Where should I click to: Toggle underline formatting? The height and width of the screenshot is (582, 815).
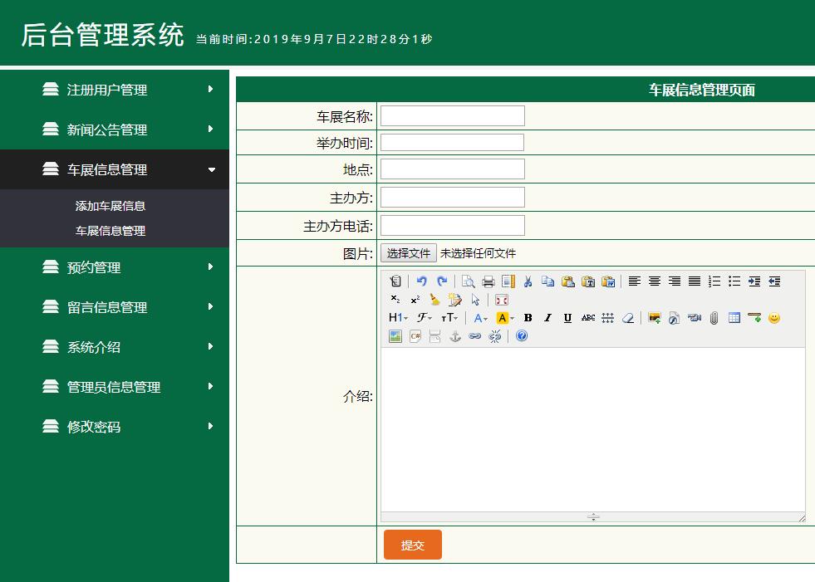tap(567, 318)
